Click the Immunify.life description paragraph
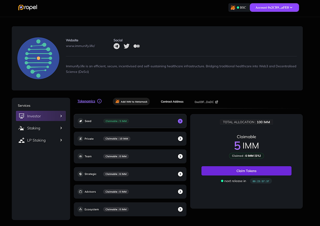Viewport: 320px width, 226px height. tap(181, 69)
